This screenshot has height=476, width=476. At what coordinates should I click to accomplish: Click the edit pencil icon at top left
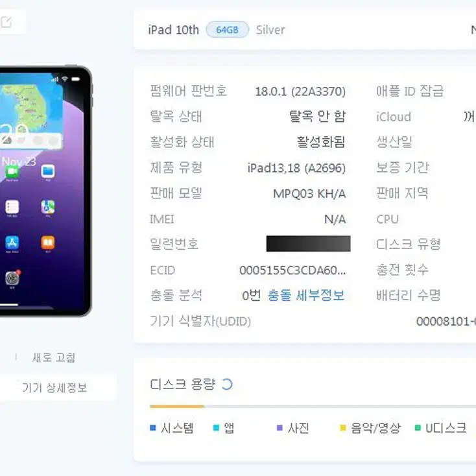[6, 22]
